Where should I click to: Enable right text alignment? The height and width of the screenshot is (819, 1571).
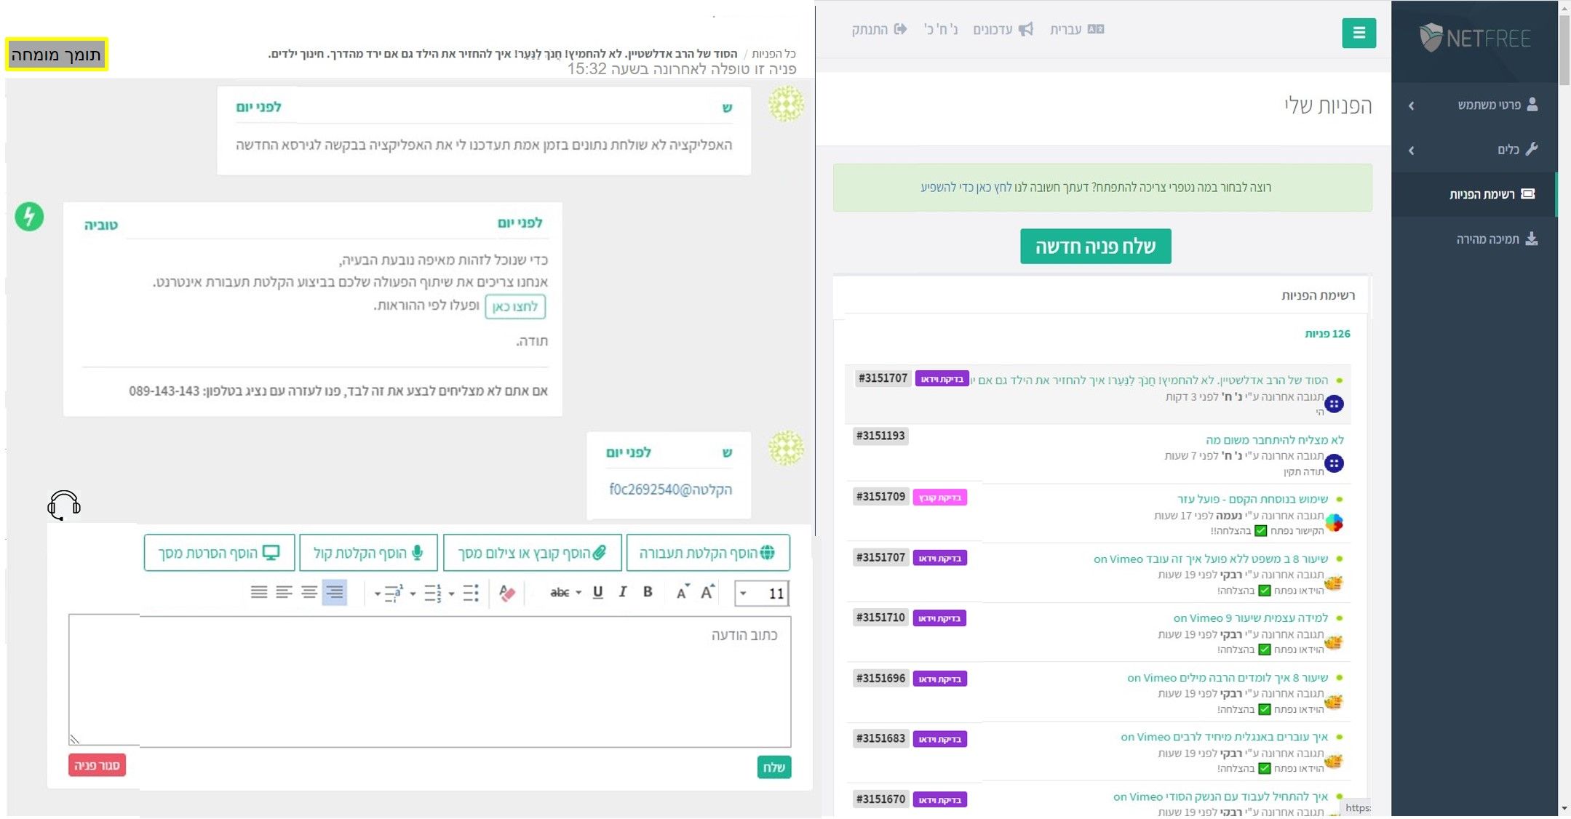pos(334,592)
